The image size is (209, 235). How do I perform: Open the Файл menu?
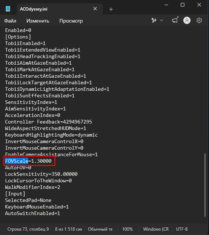pyautogui.click(x=10, y=21)
